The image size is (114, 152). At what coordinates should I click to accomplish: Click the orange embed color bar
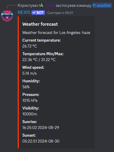18,82
